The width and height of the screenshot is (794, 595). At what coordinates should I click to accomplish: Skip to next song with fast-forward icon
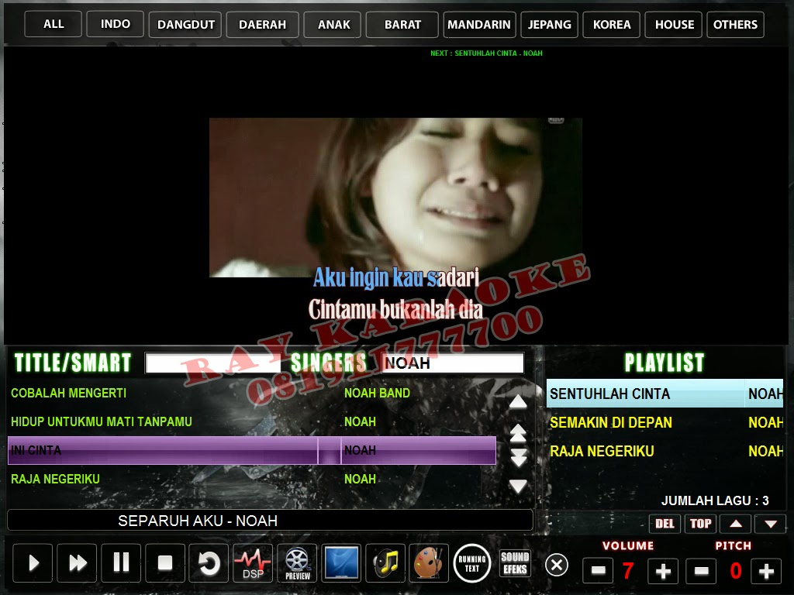point(77,562)
